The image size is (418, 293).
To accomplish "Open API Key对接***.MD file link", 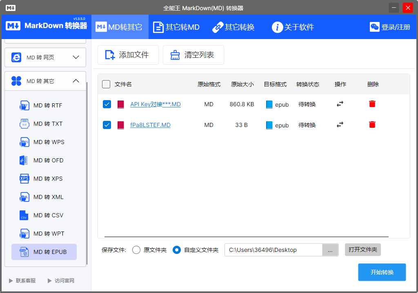I will pyautogui.click(x=156, y=104).
